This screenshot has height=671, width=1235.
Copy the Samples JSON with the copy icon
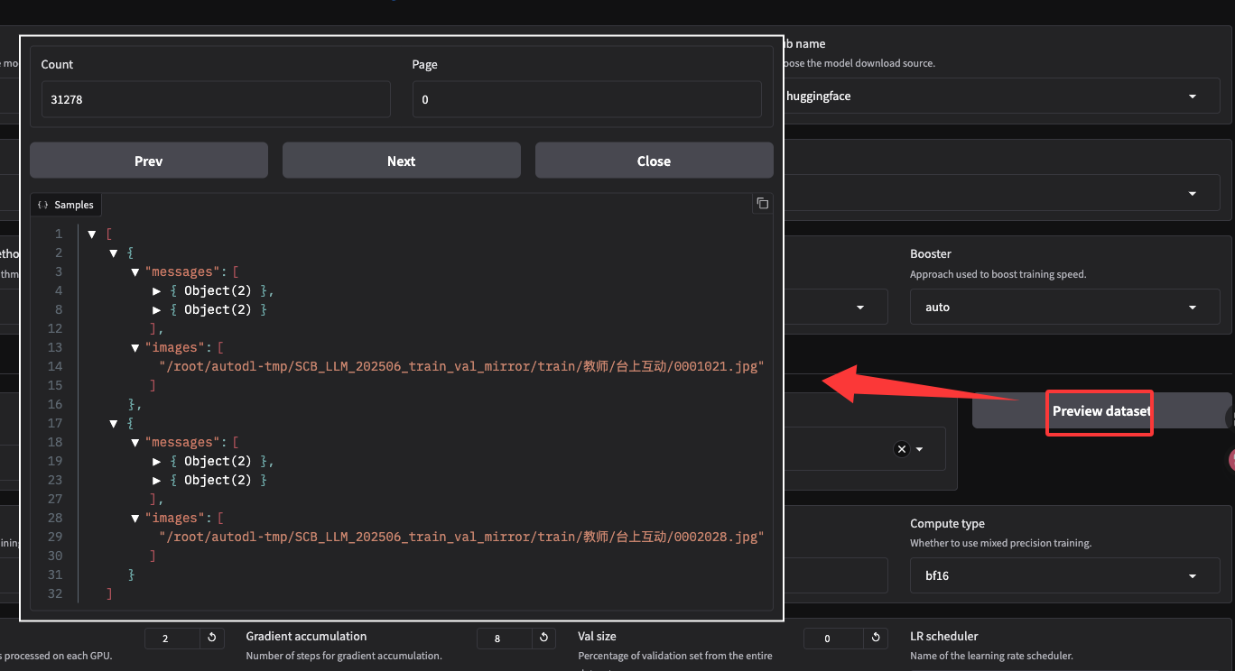click(763, 204)
